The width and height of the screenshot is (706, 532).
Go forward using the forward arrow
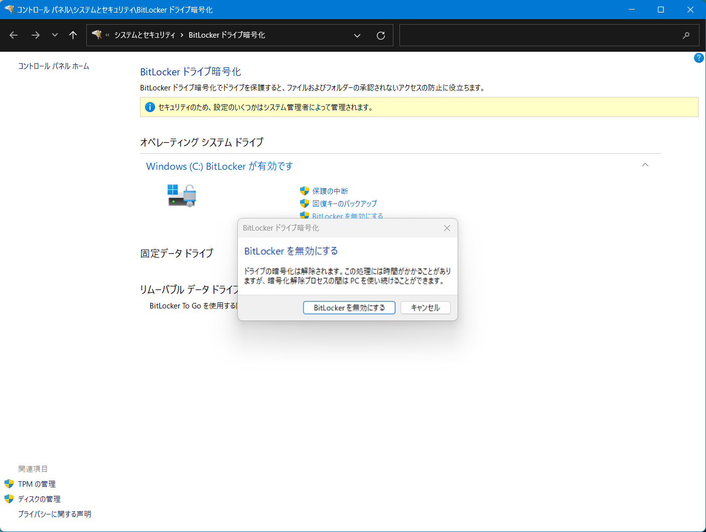(35, 35)
